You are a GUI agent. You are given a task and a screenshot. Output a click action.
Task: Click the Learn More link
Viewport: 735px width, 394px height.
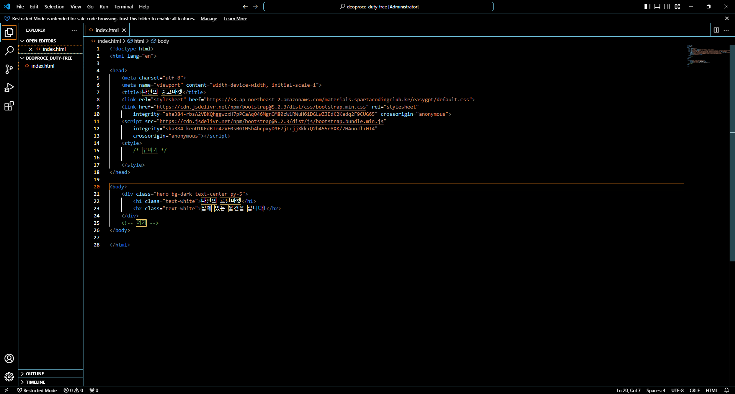pos(235,19)
